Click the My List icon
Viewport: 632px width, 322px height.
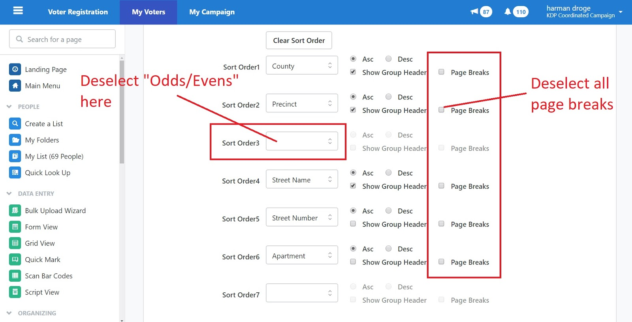pos(15,156)
